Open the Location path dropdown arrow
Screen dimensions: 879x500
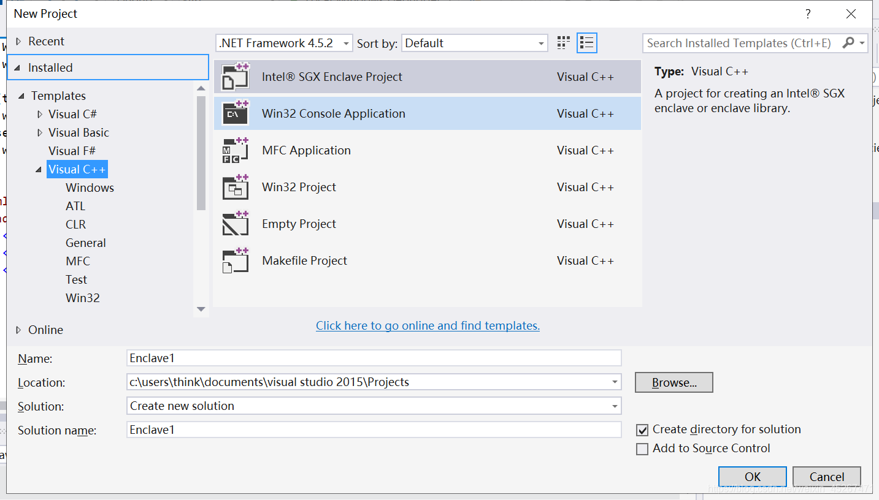(615, 382)
